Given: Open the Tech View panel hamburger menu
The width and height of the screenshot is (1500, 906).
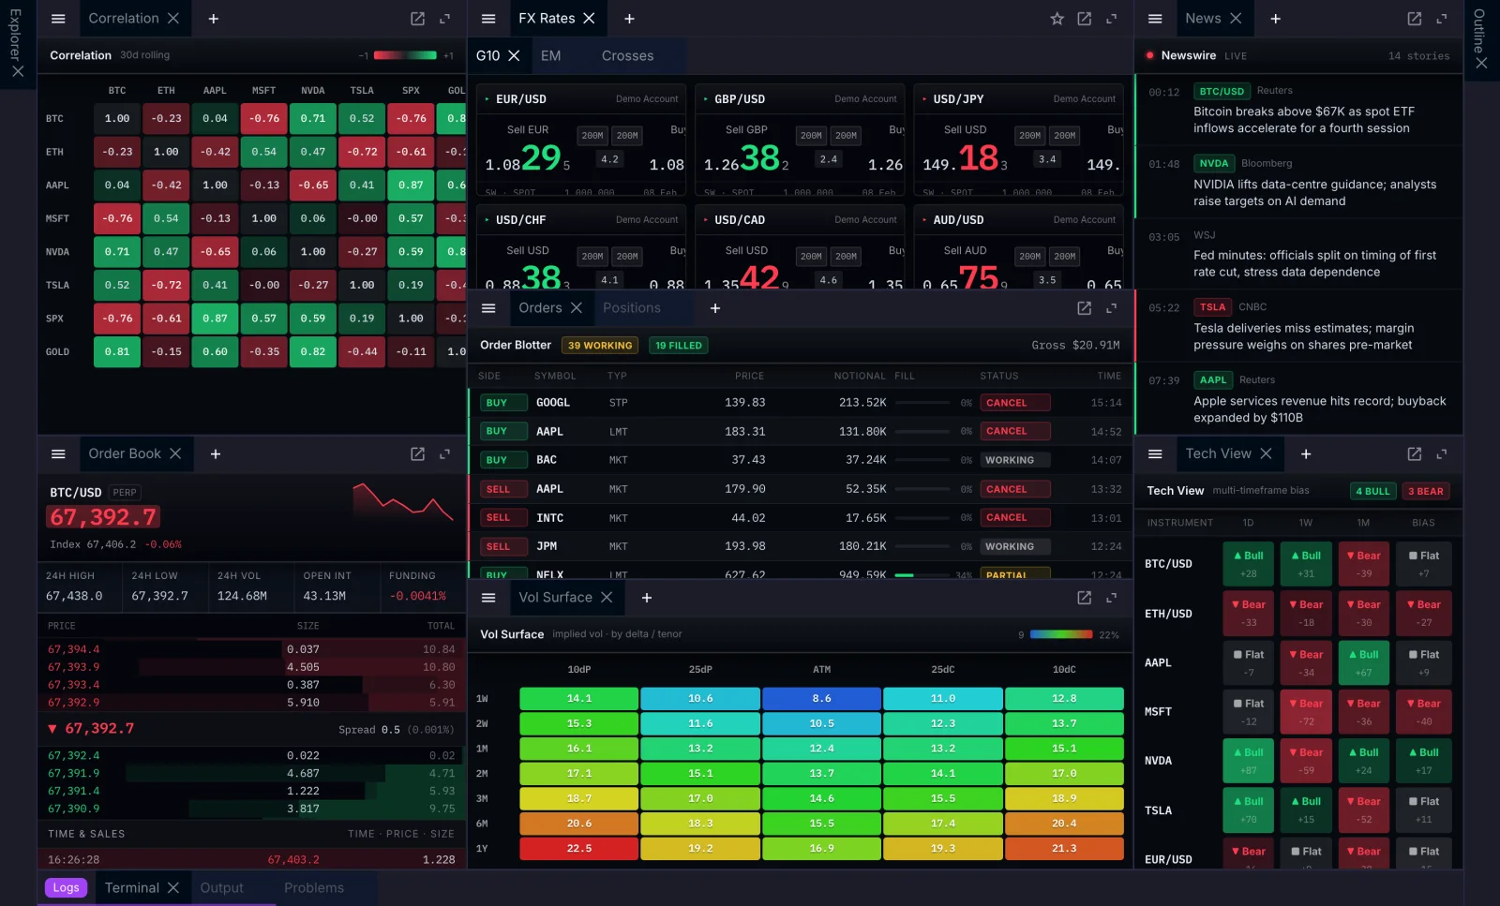Looking at the screenshot, I should coord(1155,453).
